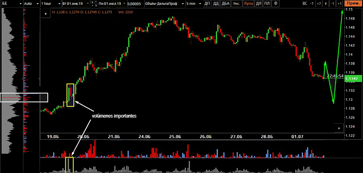Open the 1 hour timeframe dropdown
Viewport: 363px width, 173px height.
(50, 4)
